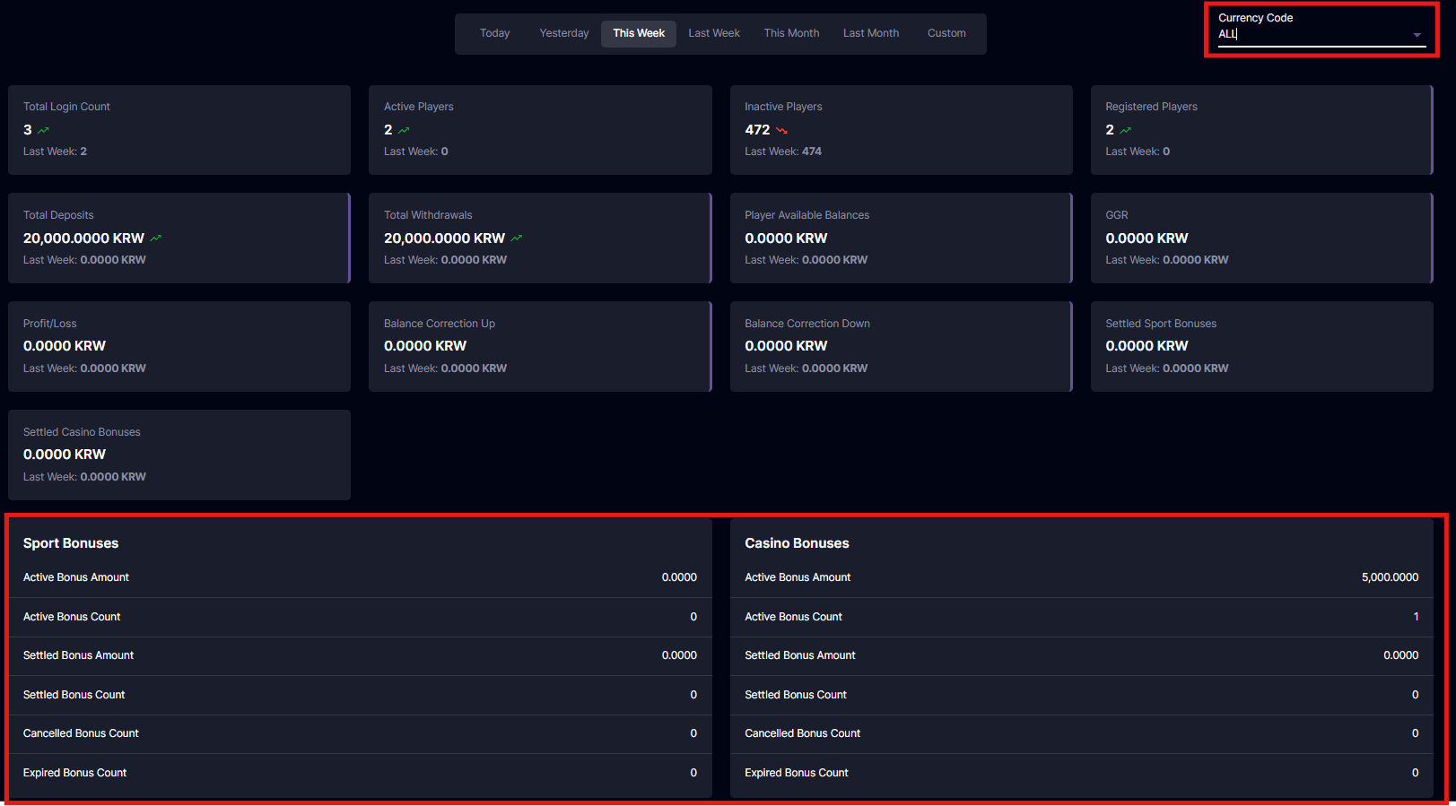Click trend icon in Registered Players card
The width and height of the screenshot is (1456, 806).
1125,131
